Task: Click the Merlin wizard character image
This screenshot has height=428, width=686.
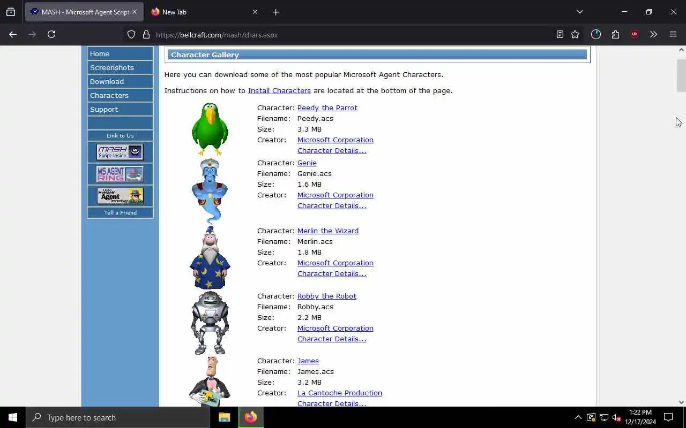Action: 210,257
